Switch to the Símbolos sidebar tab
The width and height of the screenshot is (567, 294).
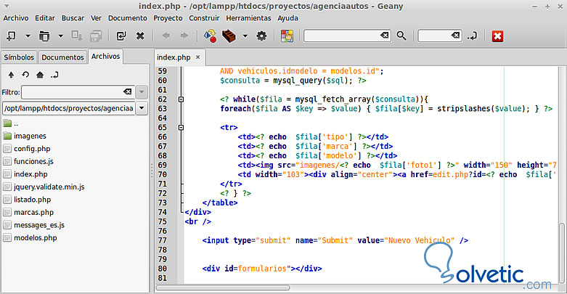tap(19, 57)
